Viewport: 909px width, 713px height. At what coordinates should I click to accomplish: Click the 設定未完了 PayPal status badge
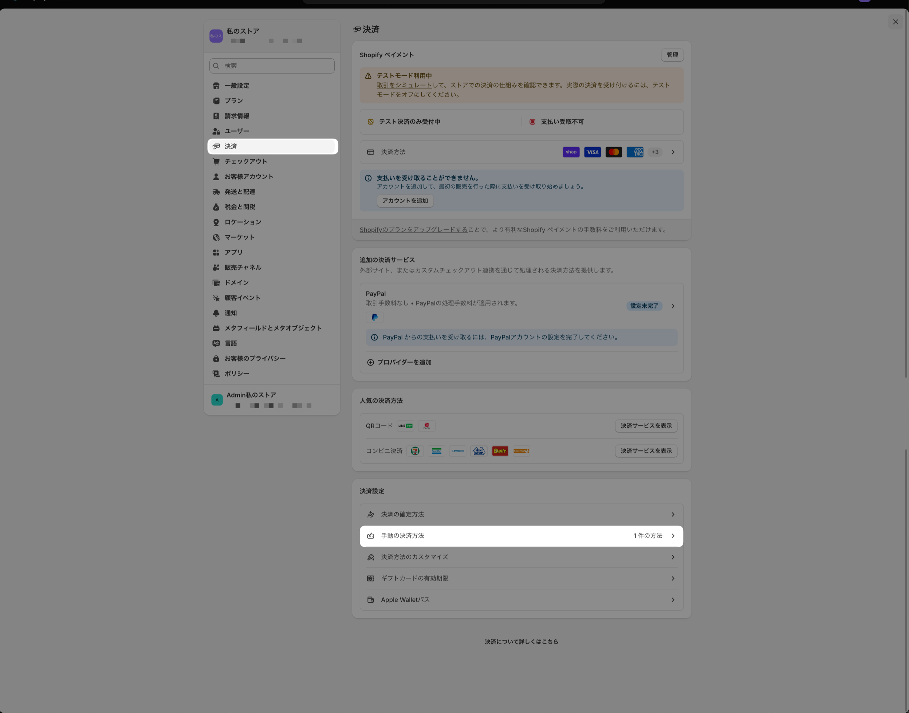click(x=644, y=306)
